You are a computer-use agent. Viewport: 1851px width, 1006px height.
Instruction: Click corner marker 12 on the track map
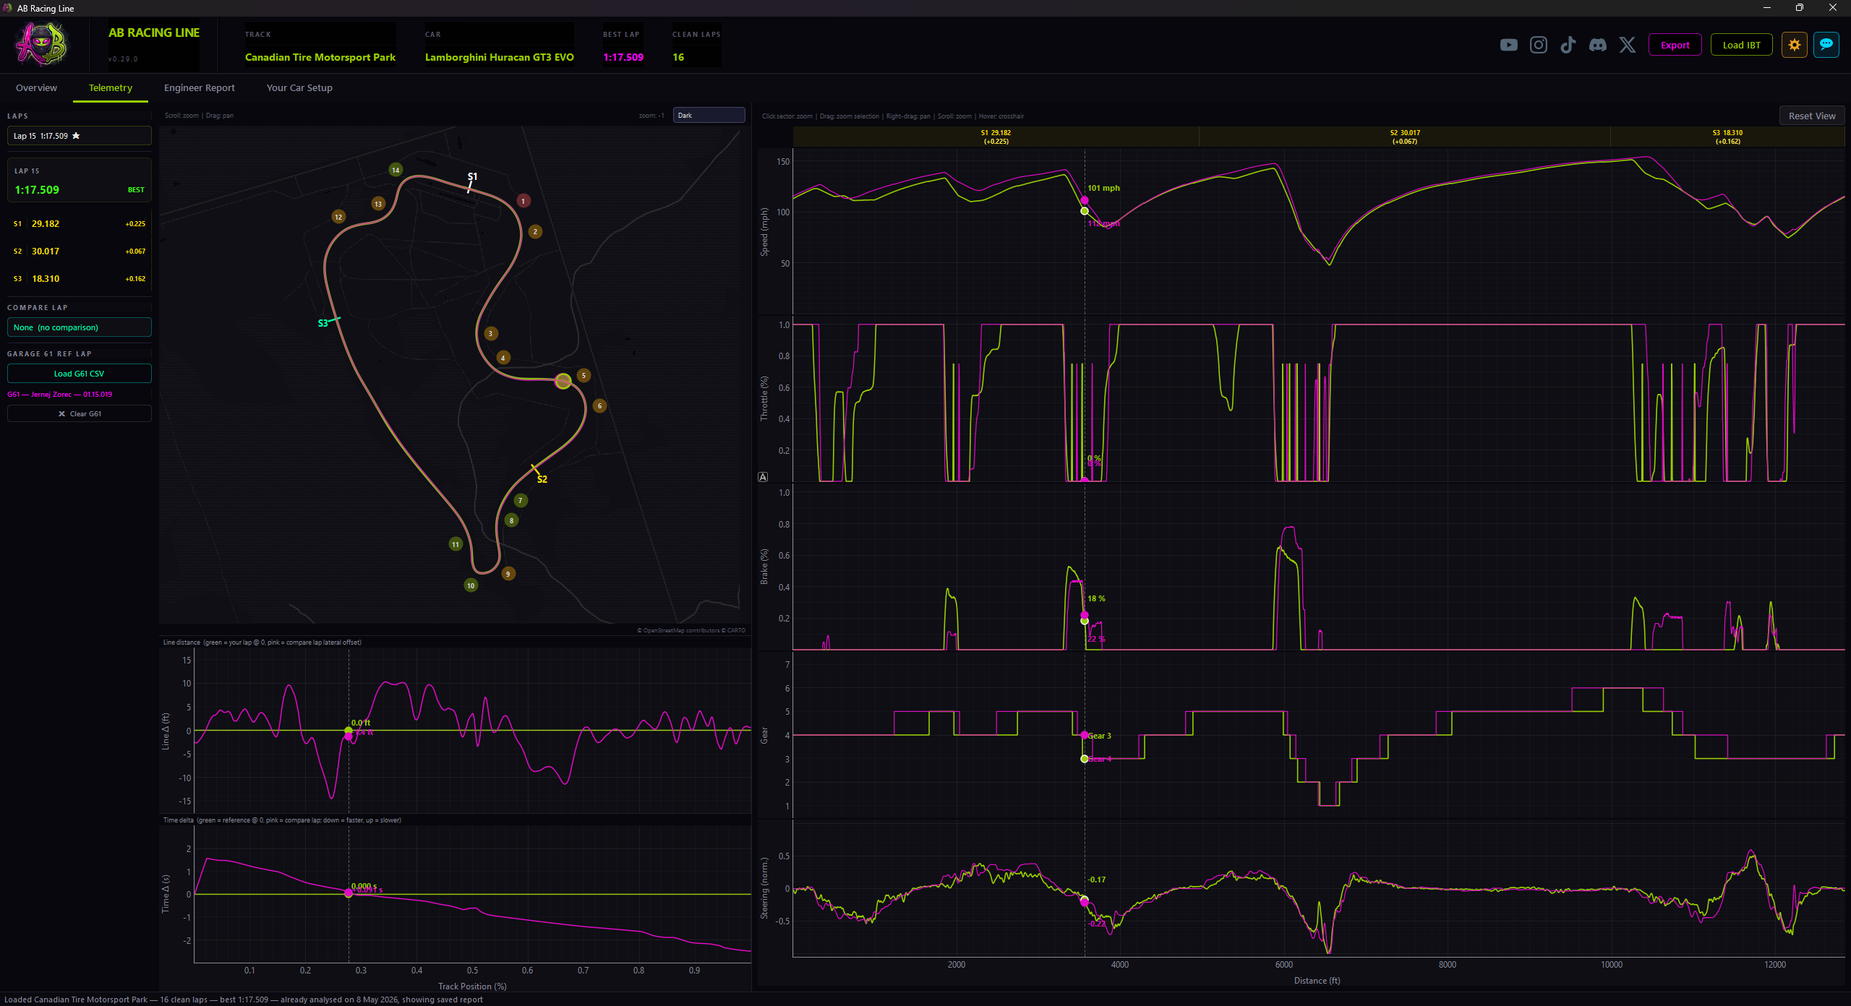point(338,217)
